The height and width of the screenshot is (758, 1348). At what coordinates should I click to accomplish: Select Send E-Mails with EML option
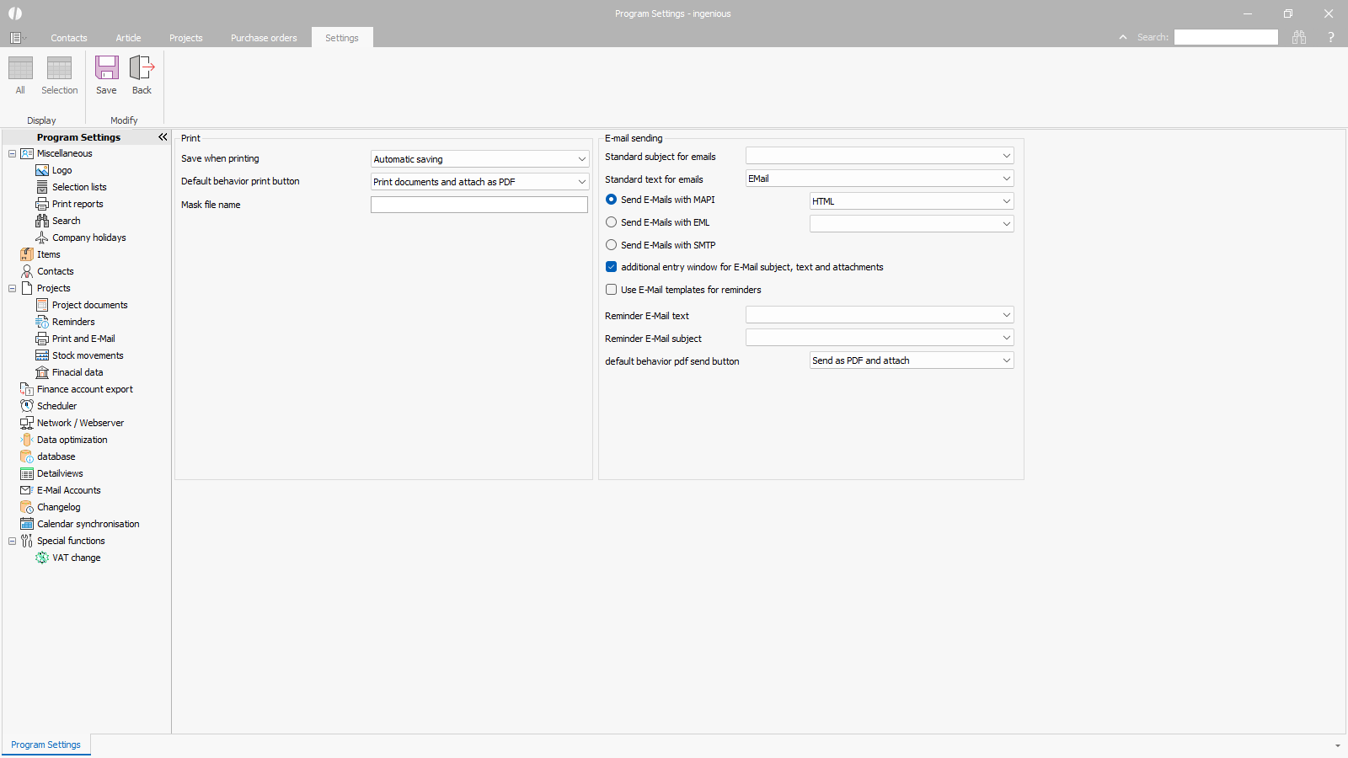tap(612, 222)
